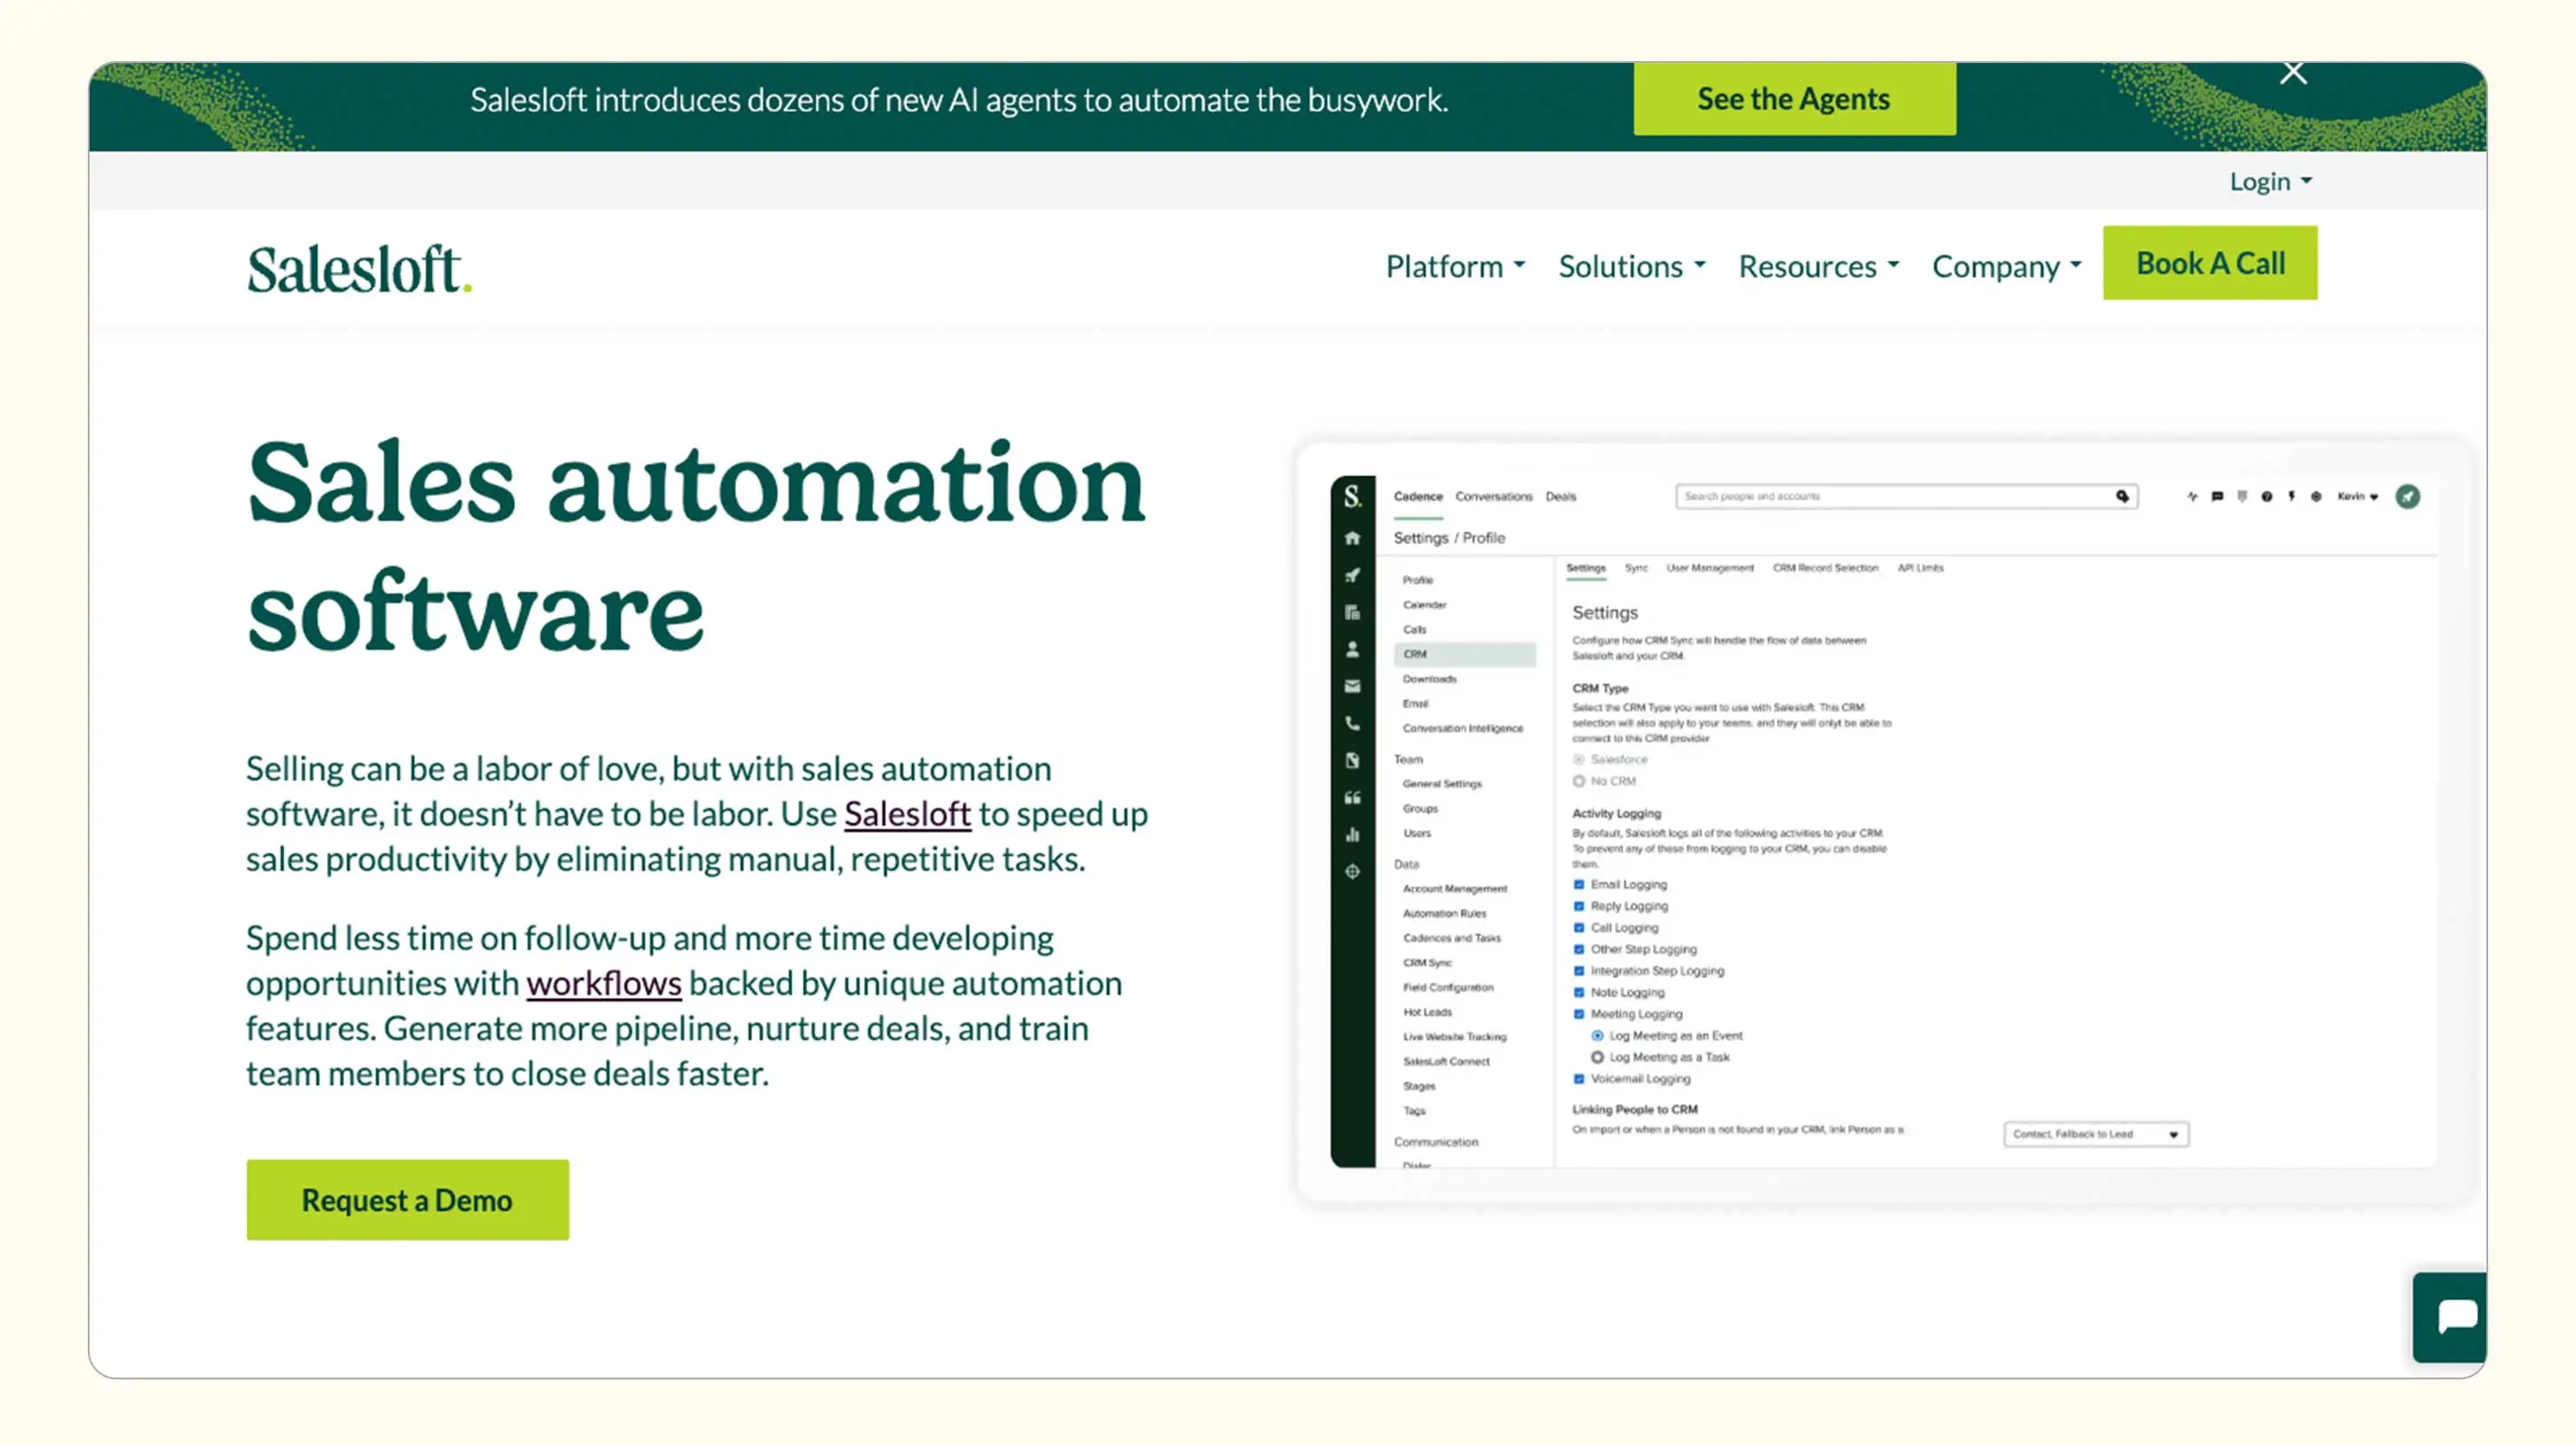Switch to the User Management tab

click(1709, 568)
